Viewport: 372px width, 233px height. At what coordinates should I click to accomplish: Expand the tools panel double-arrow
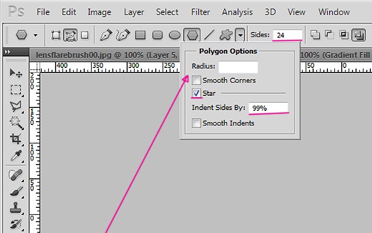click(x=8, y=52)
